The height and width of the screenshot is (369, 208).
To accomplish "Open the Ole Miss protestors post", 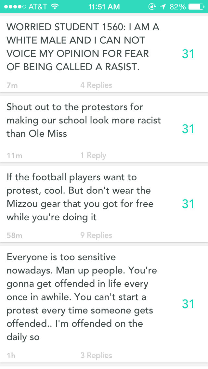I will (84, 120).
